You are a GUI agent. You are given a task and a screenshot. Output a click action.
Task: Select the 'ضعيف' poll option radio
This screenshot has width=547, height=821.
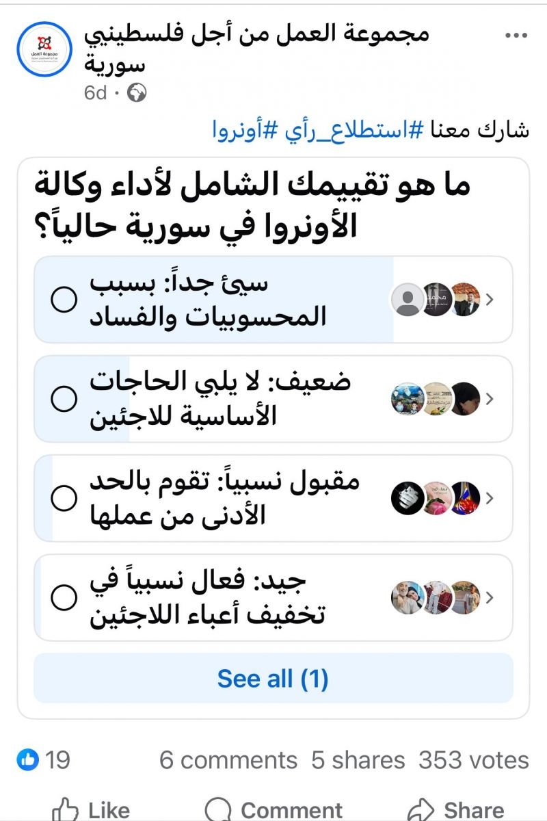pyautogui.click(x=64, y=398)
